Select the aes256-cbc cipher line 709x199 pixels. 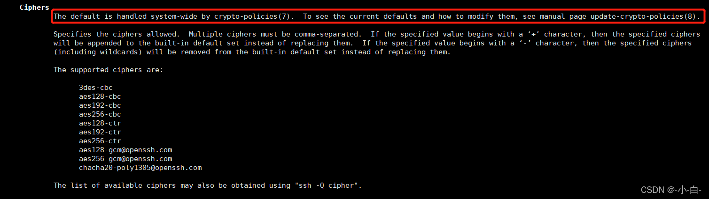[x=100, y=114]
